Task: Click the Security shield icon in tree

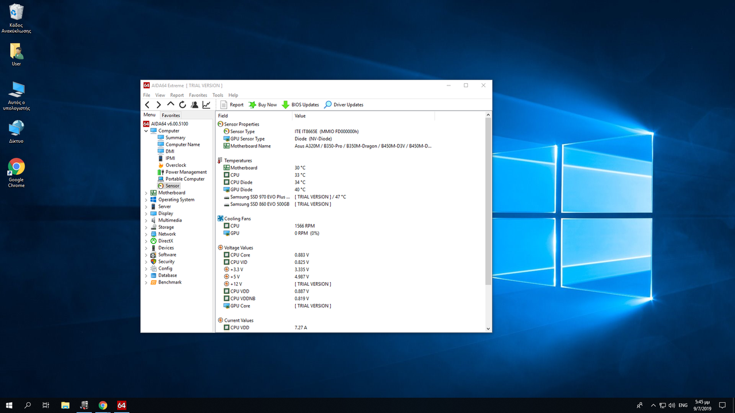Action: click(153, 262)
